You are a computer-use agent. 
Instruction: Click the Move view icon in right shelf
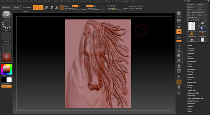(179, 55)
